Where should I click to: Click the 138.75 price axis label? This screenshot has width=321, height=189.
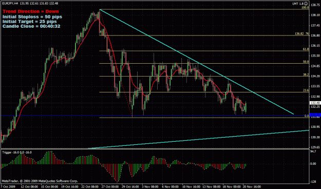coord(315,5)
